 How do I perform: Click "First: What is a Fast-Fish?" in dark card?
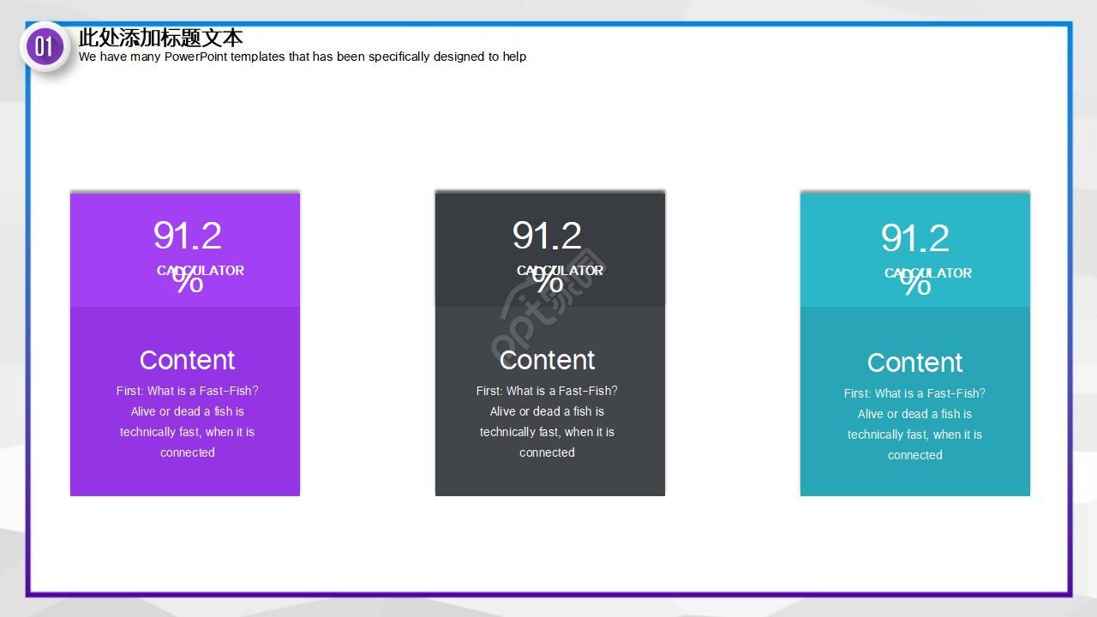[x=547, y=391]
